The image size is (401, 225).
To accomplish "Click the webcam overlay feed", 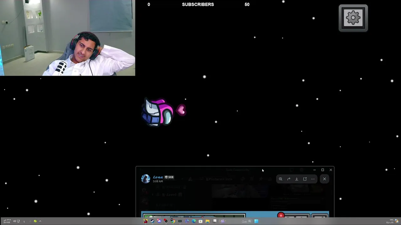I will tap(68, 38).
